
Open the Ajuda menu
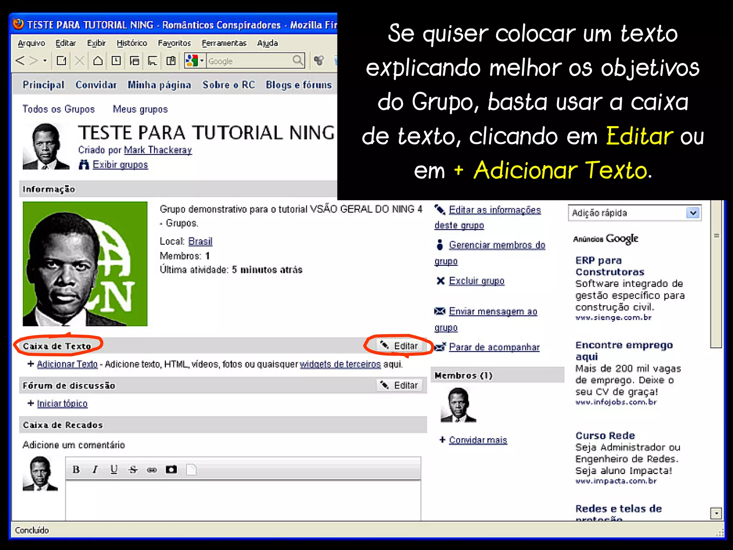click(267, 43)
